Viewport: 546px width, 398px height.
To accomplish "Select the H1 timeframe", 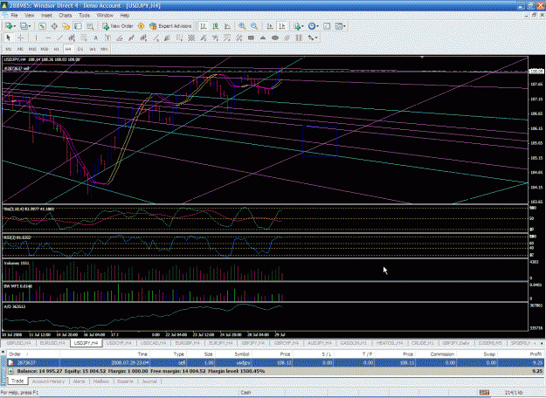I will [56, 50].
